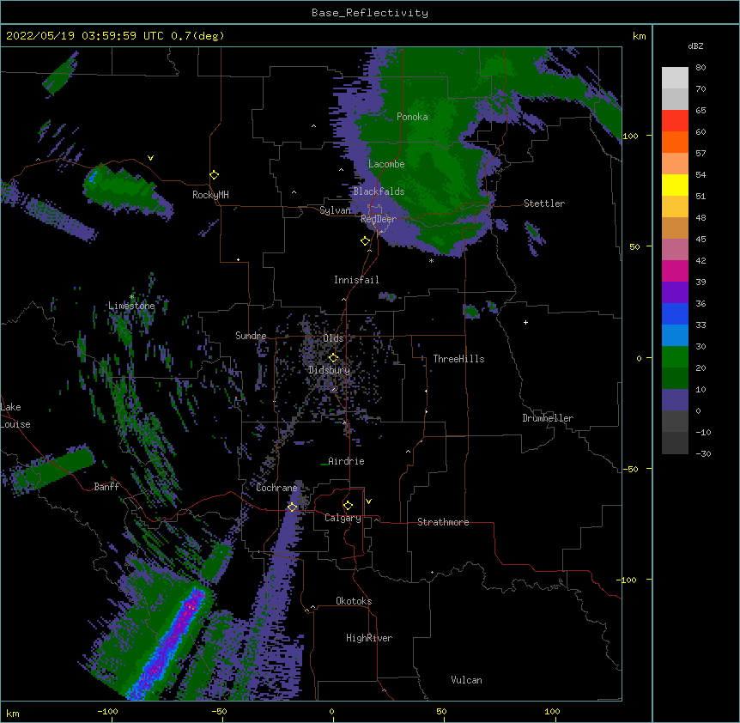
Task: Click yellow diamond marker above Calgary
Action: click(x=348, y=506)
